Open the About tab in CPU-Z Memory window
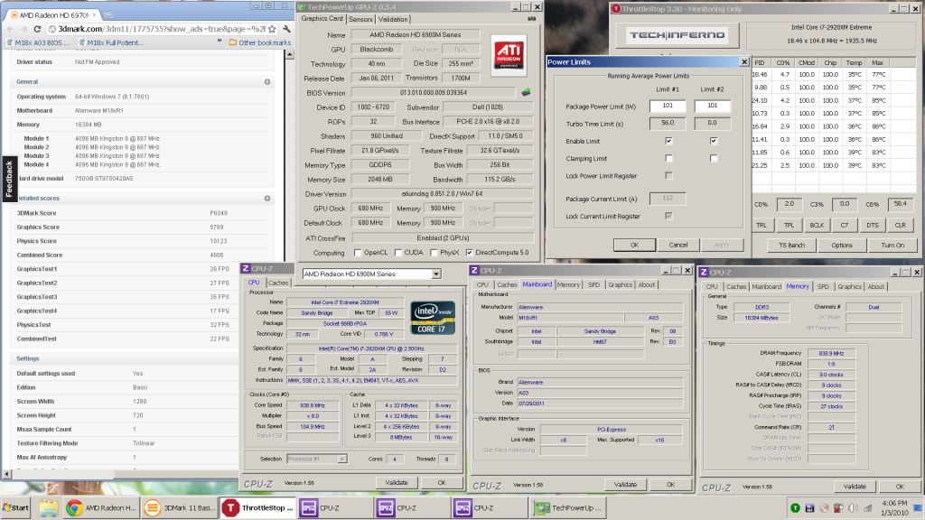The width and height of the screenshot is (925, 520). (x=875, y=286)
